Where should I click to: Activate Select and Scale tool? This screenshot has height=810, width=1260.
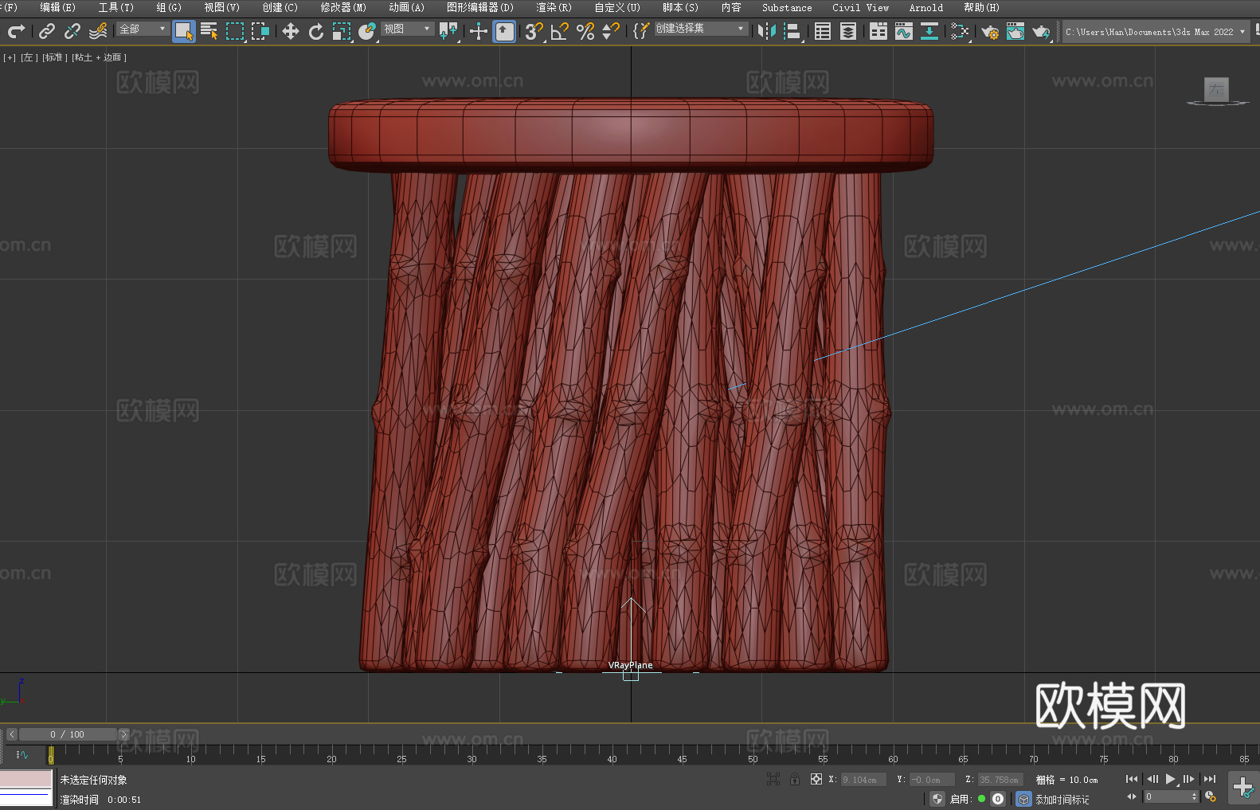342,31
